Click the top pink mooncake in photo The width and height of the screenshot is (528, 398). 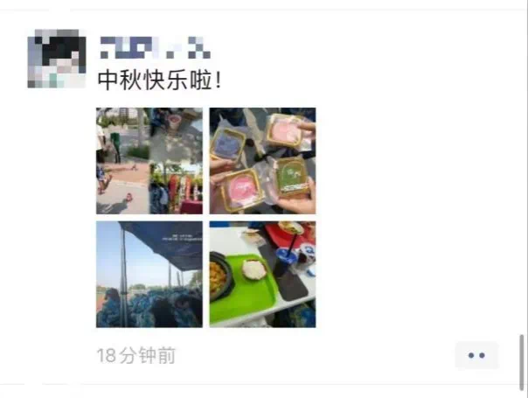(283, 132)
